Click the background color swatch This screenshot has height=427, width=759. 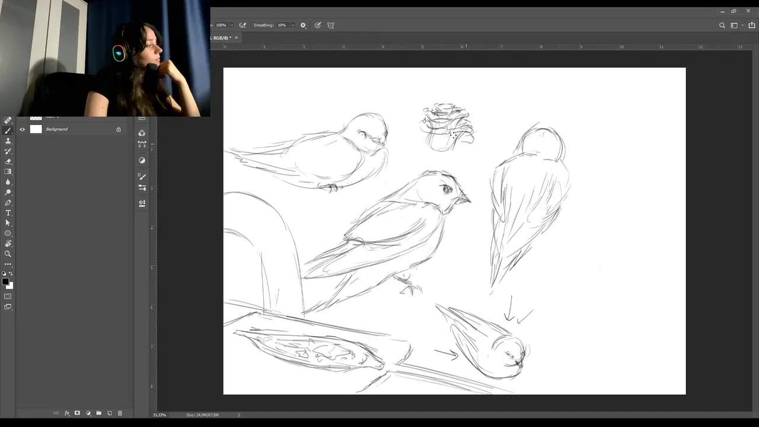pyautogui.click(x=10, y=286)
